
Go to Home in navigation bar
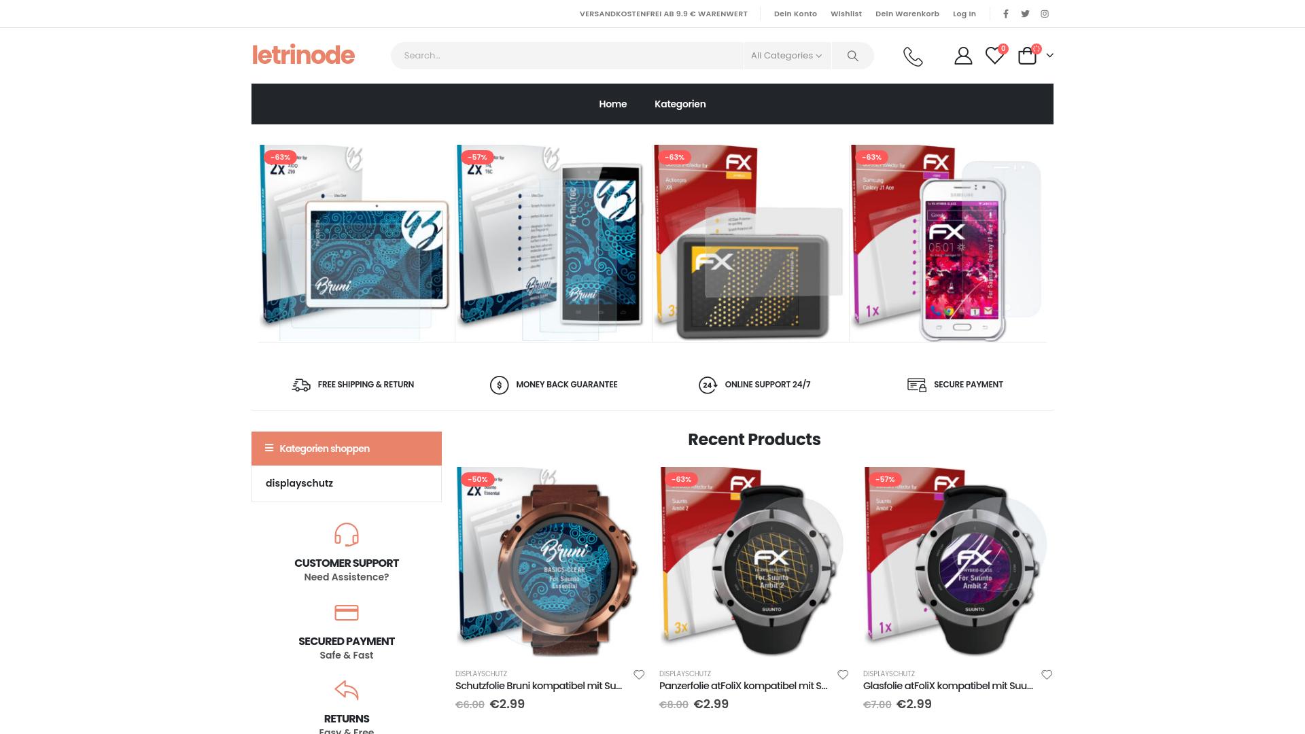[x=612, y=104]
